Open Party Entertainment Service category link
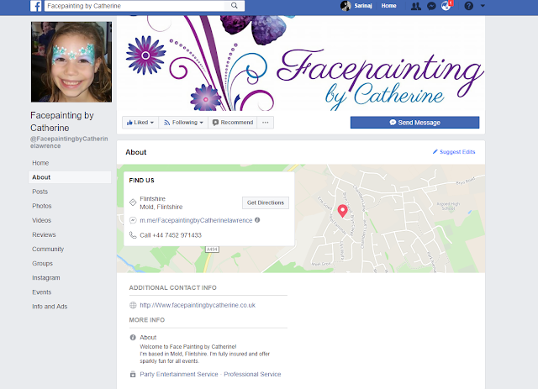538x389 pixels. pyautogui.click(x=179, y=374)
